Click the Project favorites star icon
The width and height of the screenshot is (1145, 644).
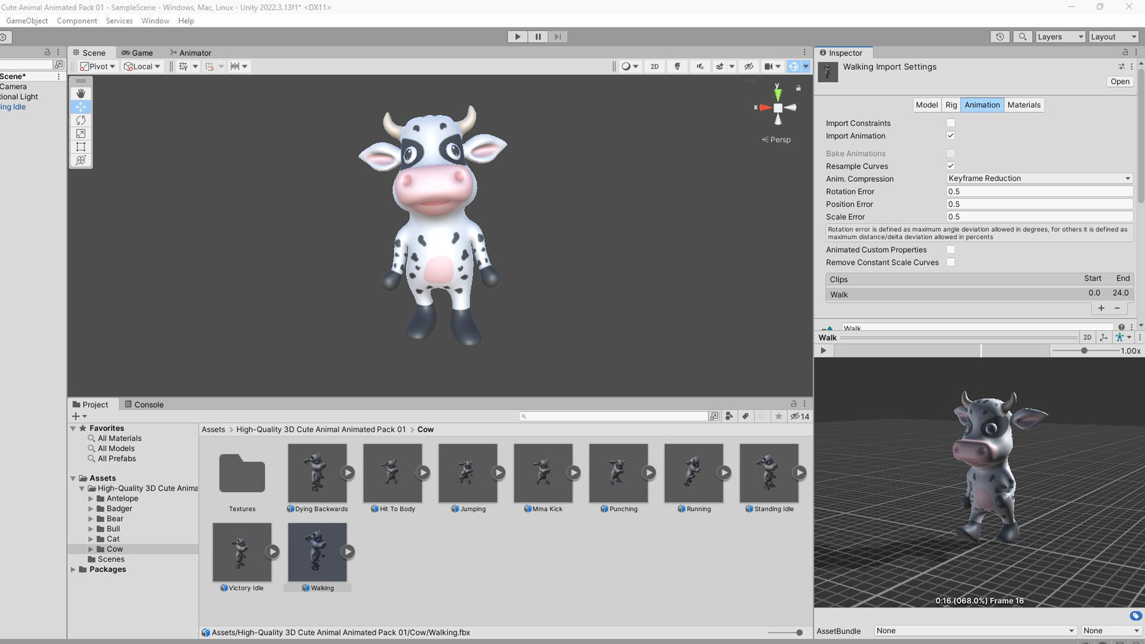pyautogui.click(x=778, y=417)
